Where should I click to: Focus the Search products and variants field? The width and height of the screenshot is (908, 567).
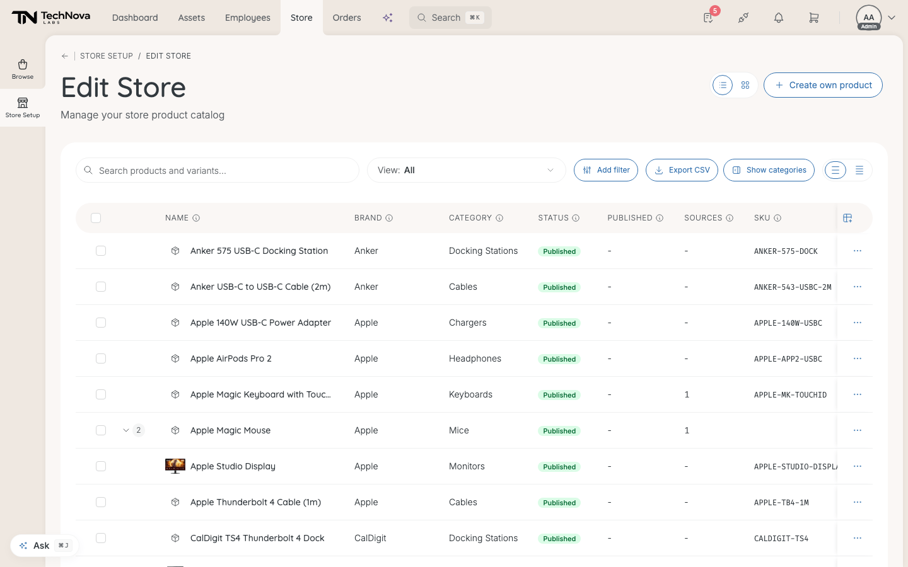pos(218,170)
